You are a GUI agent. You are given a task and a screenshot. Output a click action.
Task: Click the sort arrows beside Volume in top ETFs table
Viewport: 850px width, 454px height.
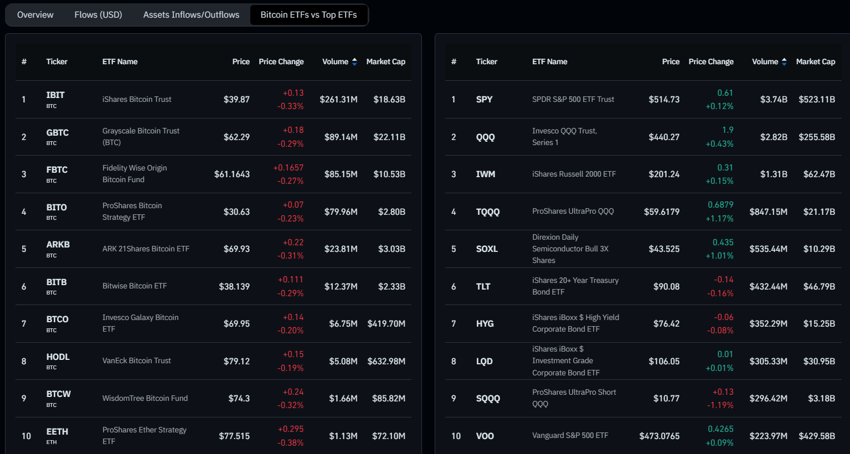(784, 62)
